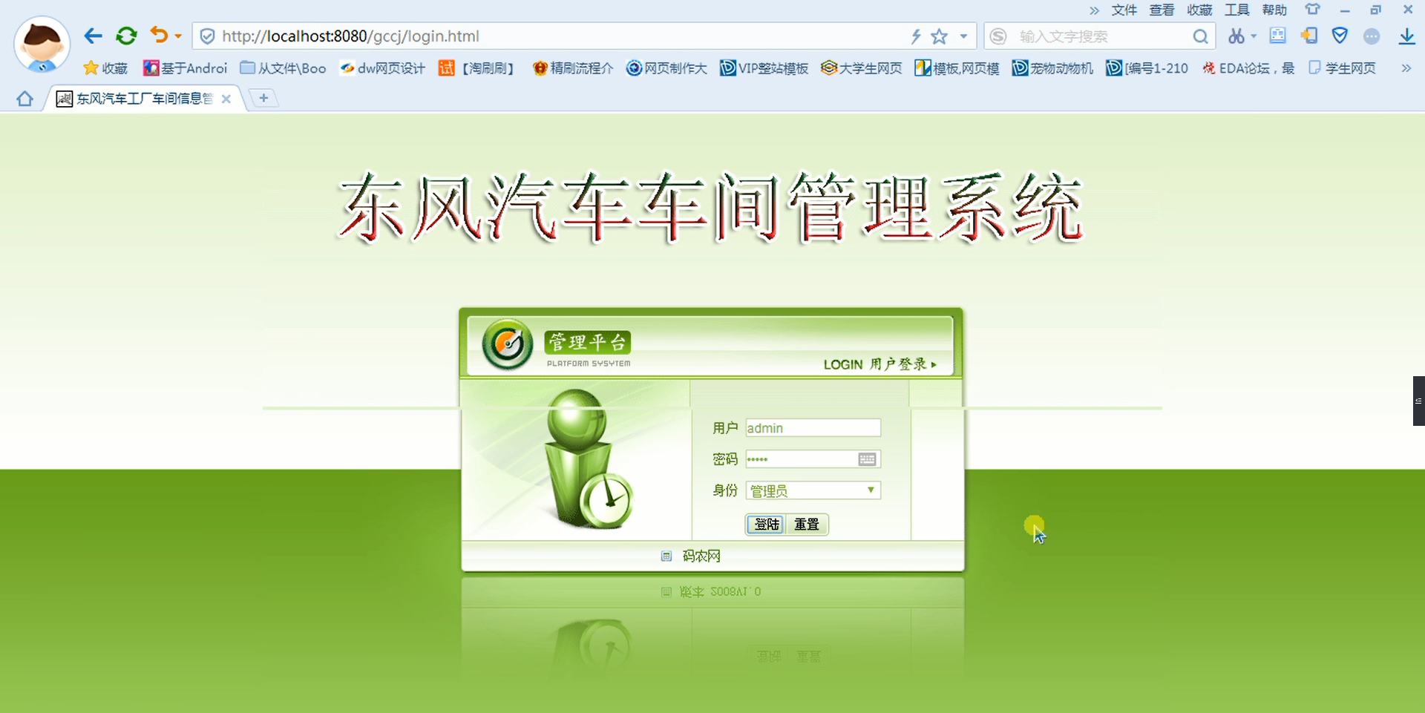Expand dropdown beside scissors icon
Viewport: 1425px width, 713px height.
tap(1254, 36)
